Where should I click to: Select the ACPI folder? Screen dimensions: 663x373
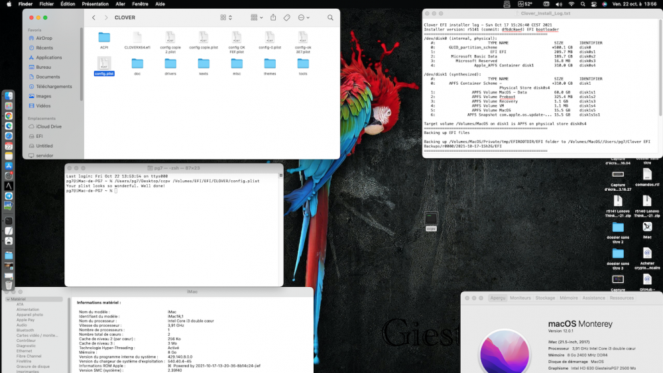coord(104,40)
